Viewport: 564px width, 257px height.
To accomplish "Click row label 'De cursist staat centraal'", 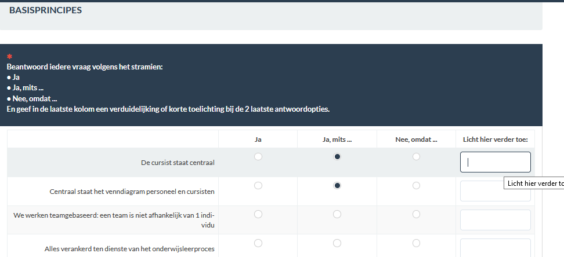I will (178, 163).
